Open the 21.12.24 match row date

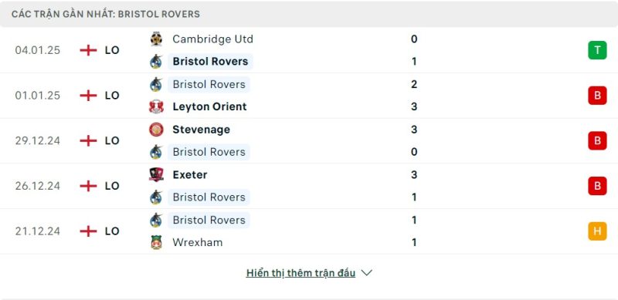(38, 231)
